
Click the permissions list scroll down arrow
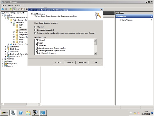[95, 54]
